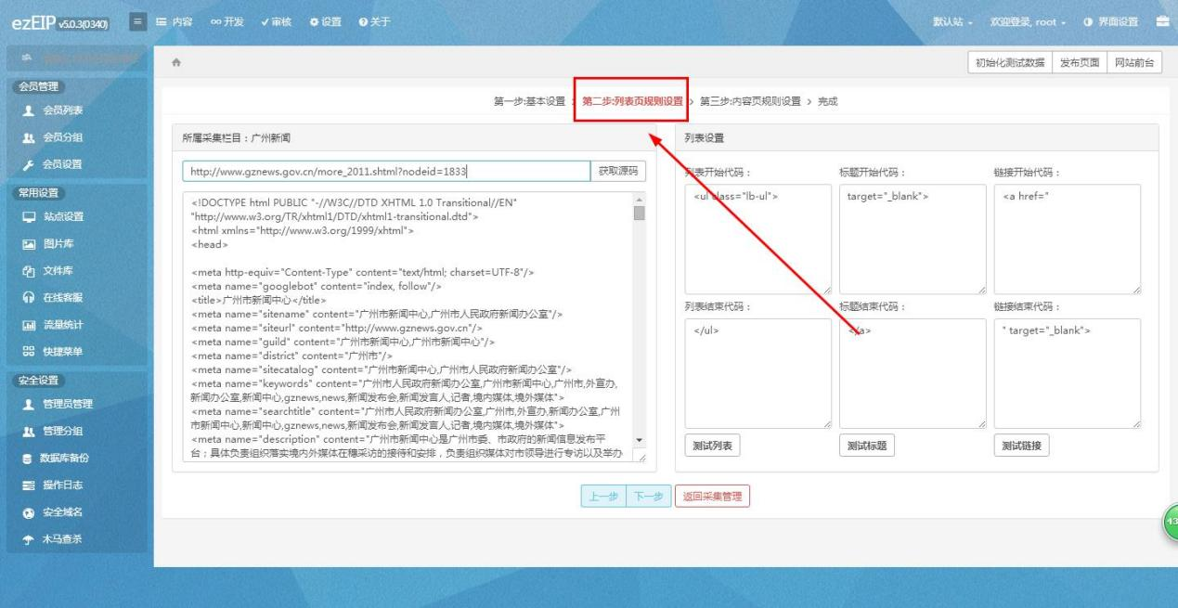Image resolution: width=1178 pixels, height=608 pixels.
Task: Focus the 标题开始代码 textarea
Action: pyautogui.click(x=913, y=239)
